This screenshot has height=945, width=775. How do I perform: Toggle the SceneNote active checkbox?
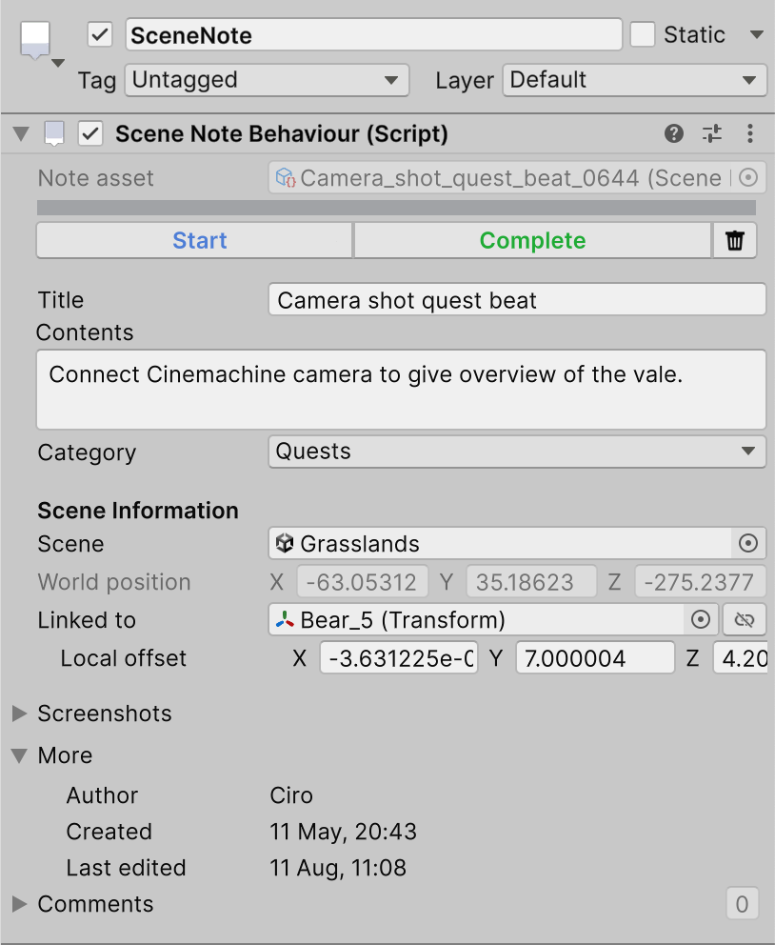pyautogui.click(x=100, y=35)
